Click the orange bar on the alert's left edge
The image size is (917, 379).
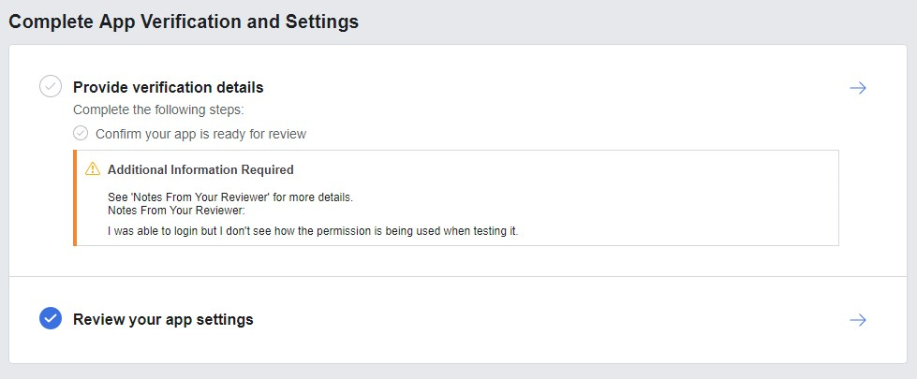coord(74,197)
